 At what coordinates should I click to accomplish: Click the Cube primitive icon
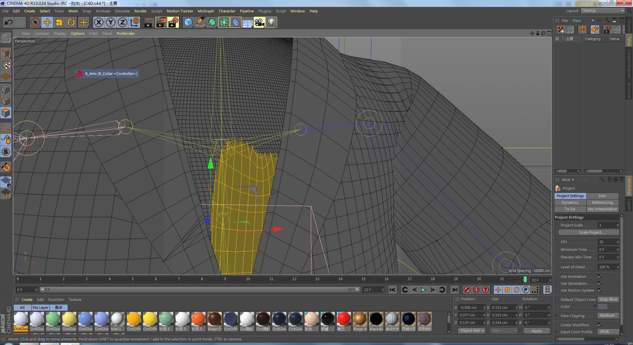[x=188, y=22]
